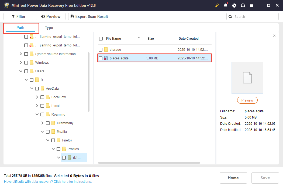Open the license key registration icon
This screenshot has height=189, width=283.
[x=217, y=5]
